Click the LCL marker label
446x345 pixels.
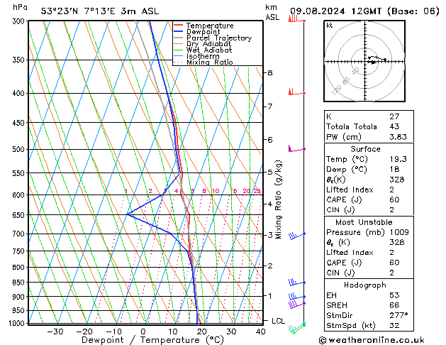click(278, 321)
